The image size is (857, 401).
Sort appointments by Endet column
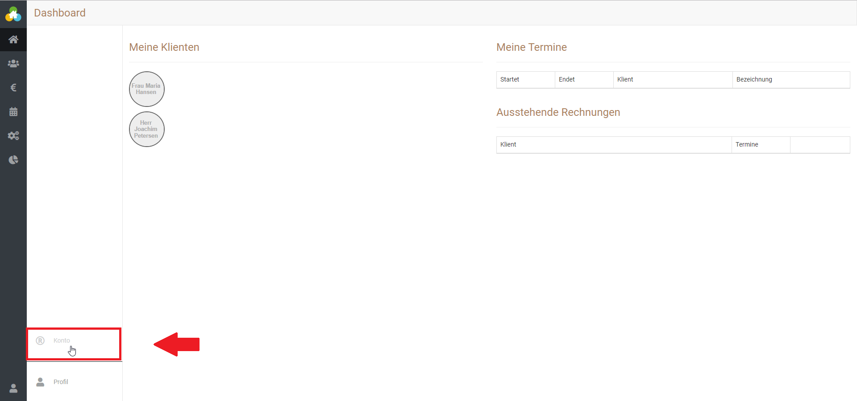point(566,79)
